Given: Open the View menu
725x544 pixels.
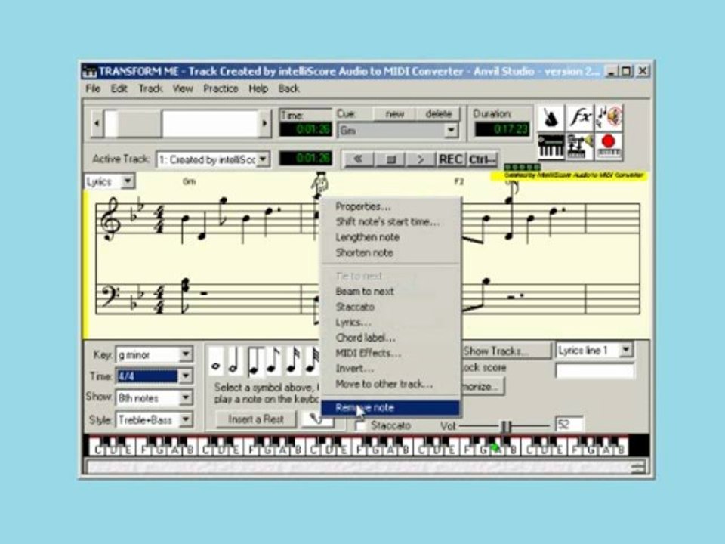Looking at the screenshot, I should (183, 88).
